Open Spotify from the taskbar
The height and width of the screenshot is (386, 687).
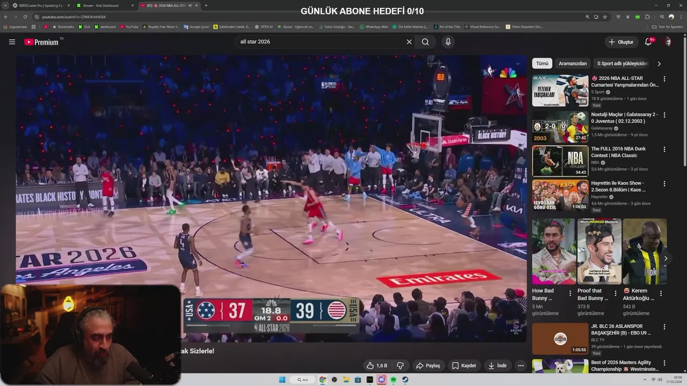(393, 380)
